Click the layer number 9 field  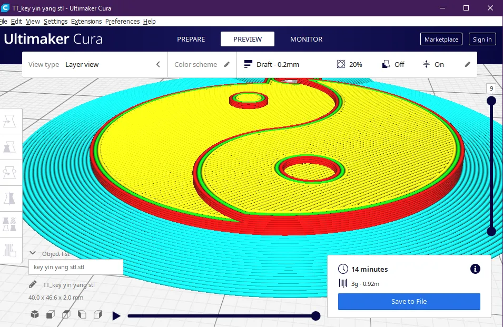[x=491, y=88]
